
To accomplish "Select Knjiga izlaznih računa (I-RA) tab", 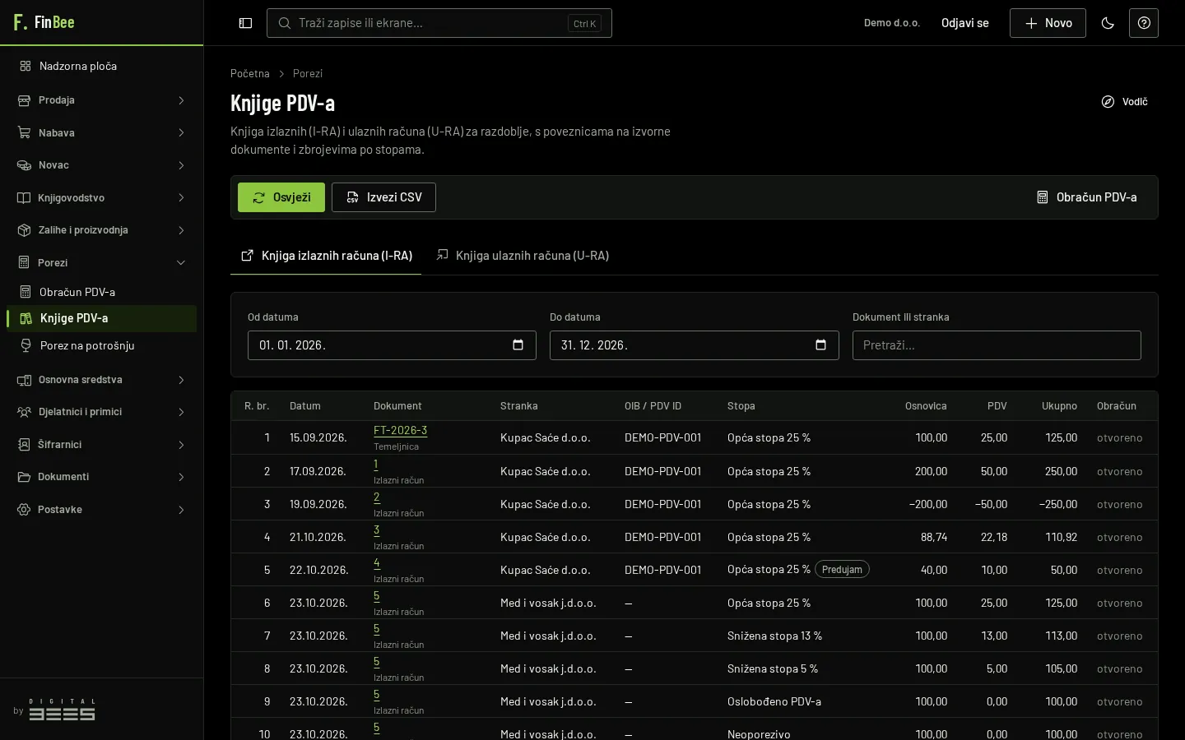I will (326, 256).
